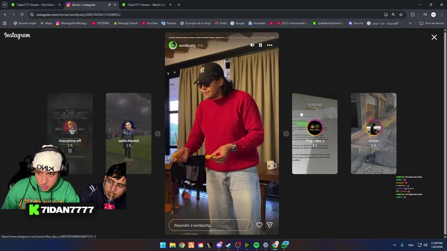
Task: Open Discord from the taskbar
Action: (219, 245)
